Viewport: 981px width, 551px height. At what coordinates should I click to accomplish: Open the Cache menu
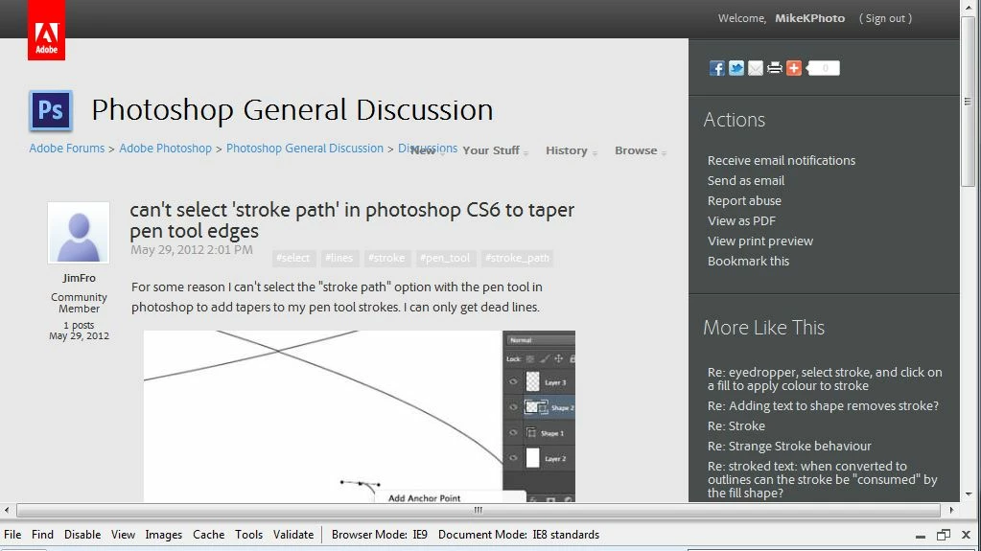click(208, 535)
